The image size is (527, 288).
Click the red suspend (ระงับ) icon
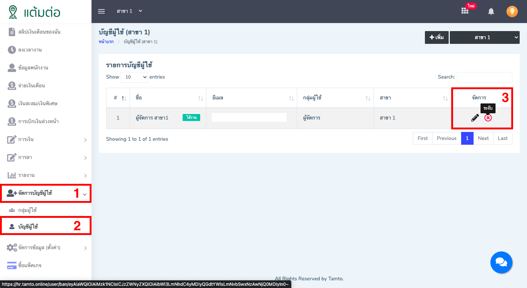488,118
